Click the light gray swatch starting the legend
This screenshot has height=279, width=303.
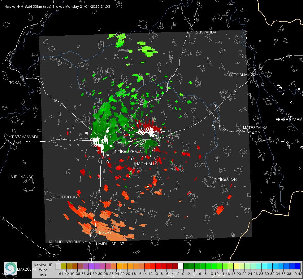[58, 266]
